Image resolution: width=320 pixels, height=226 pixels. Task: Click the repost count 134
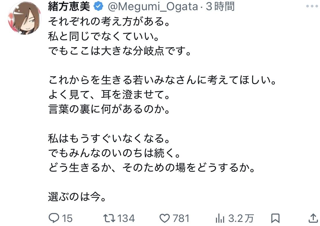pos(126,218)
